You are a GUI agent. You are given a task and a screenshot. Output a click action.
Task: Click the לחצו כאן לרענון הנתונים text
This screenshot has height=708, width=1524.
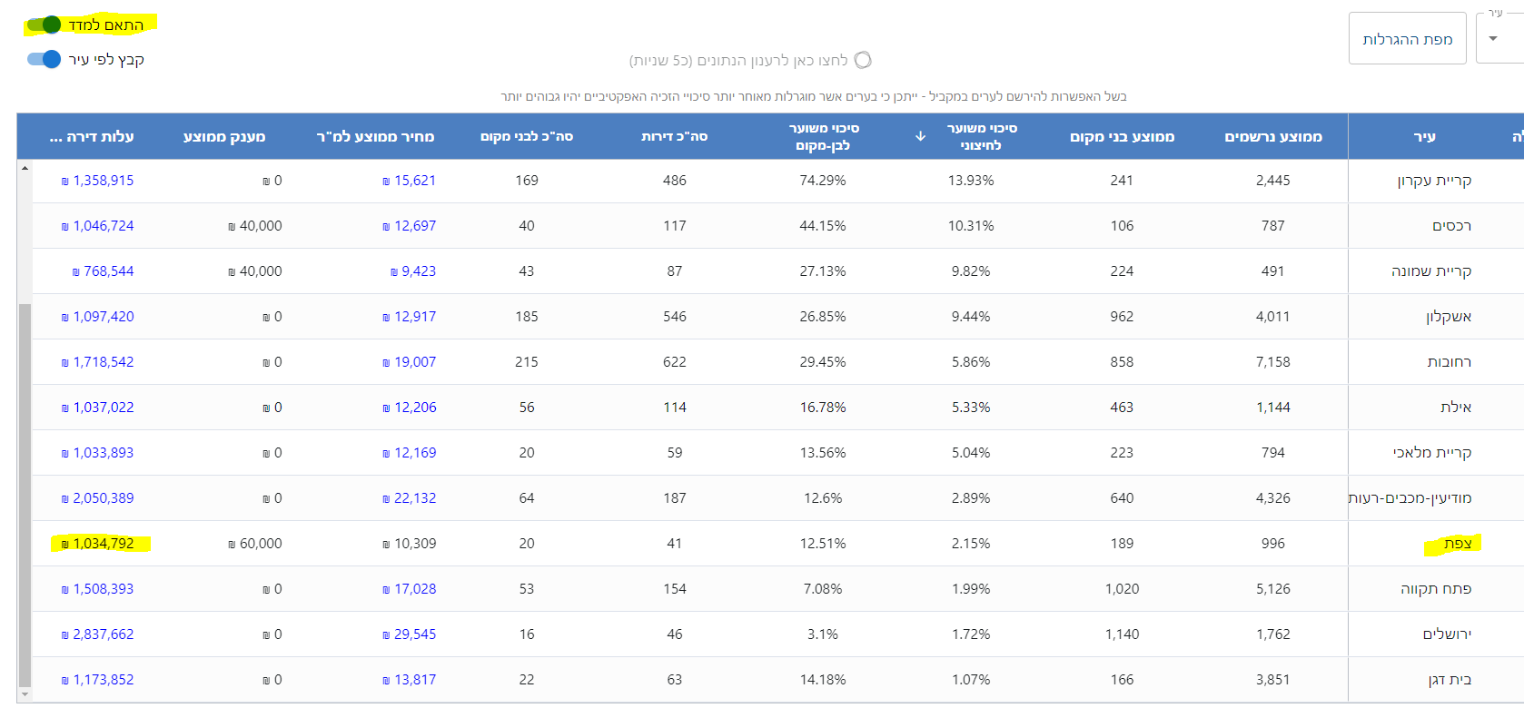click(x=737, y=61)
